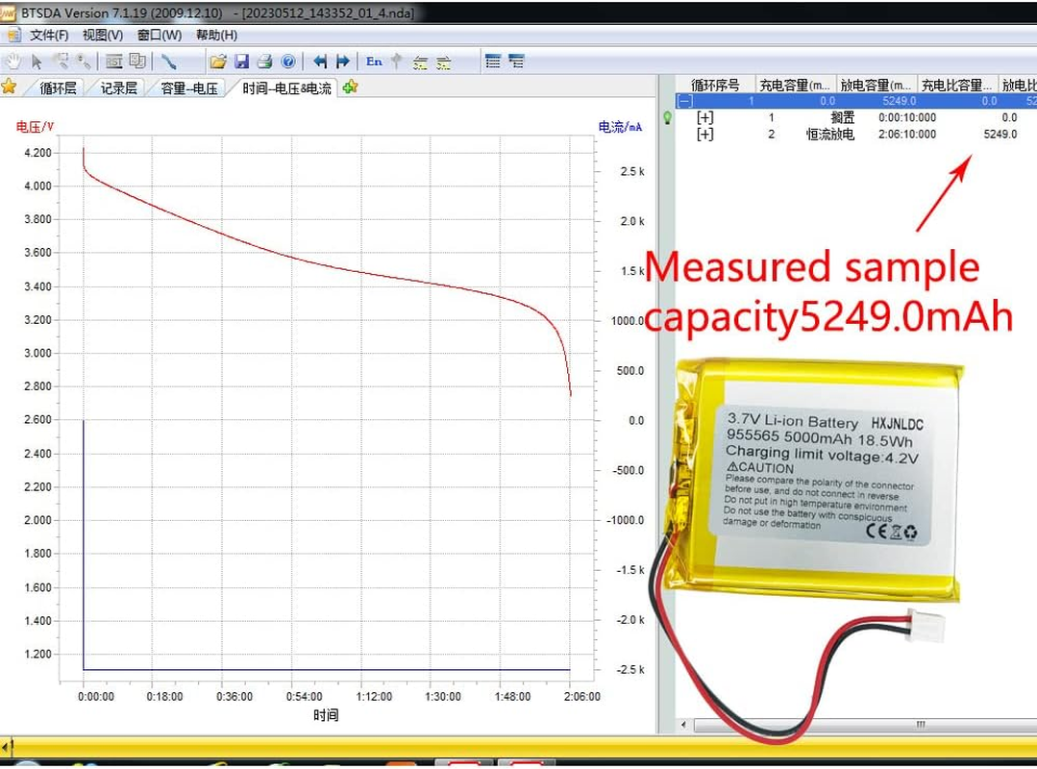This screenshot has width=1037, height=769.
Task: Expand step 1 搁置 row
Action: (x=705, y=117)
